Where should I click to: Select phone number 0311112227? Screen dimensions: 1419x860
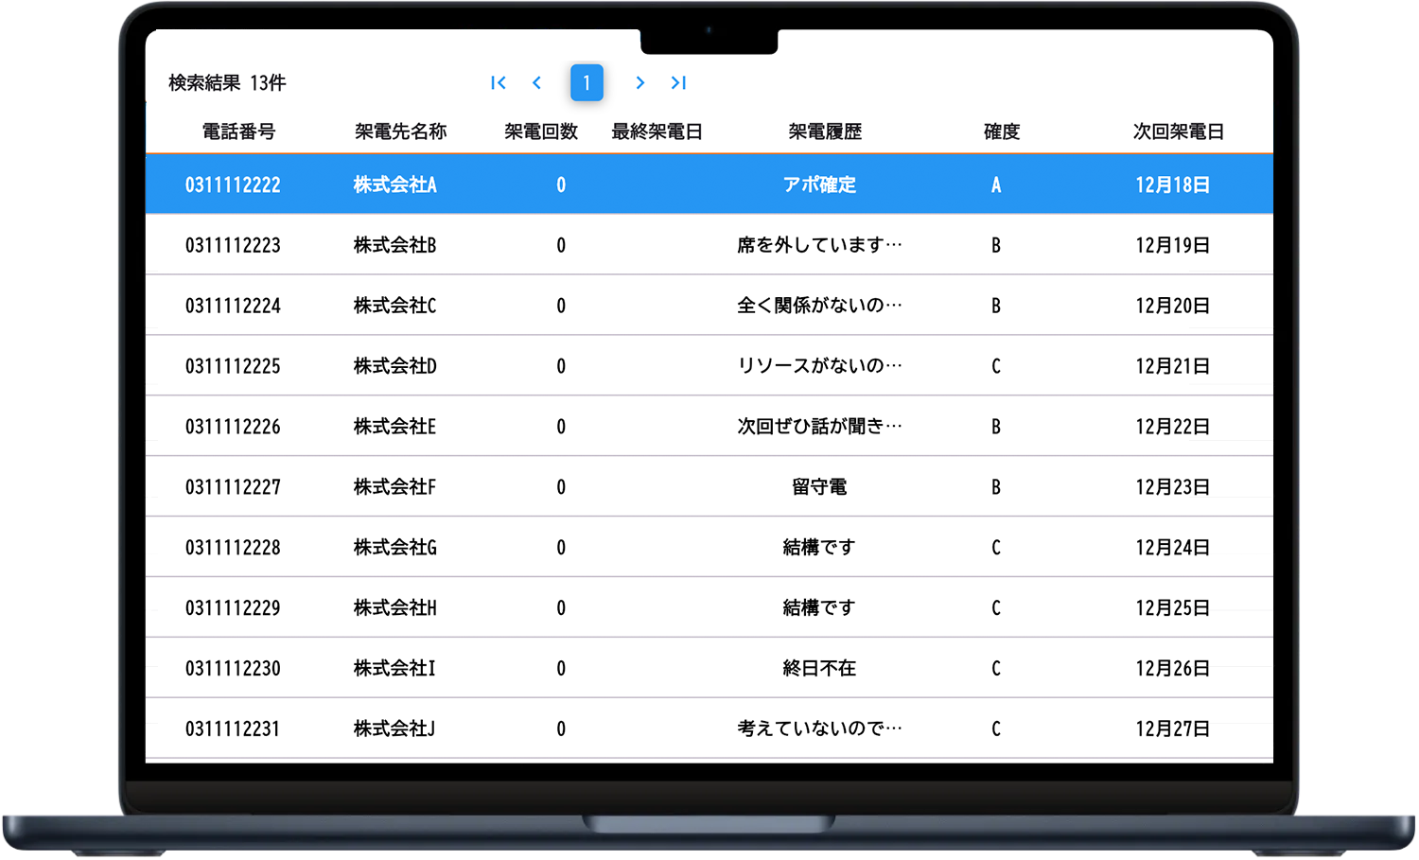click(233, 488)
